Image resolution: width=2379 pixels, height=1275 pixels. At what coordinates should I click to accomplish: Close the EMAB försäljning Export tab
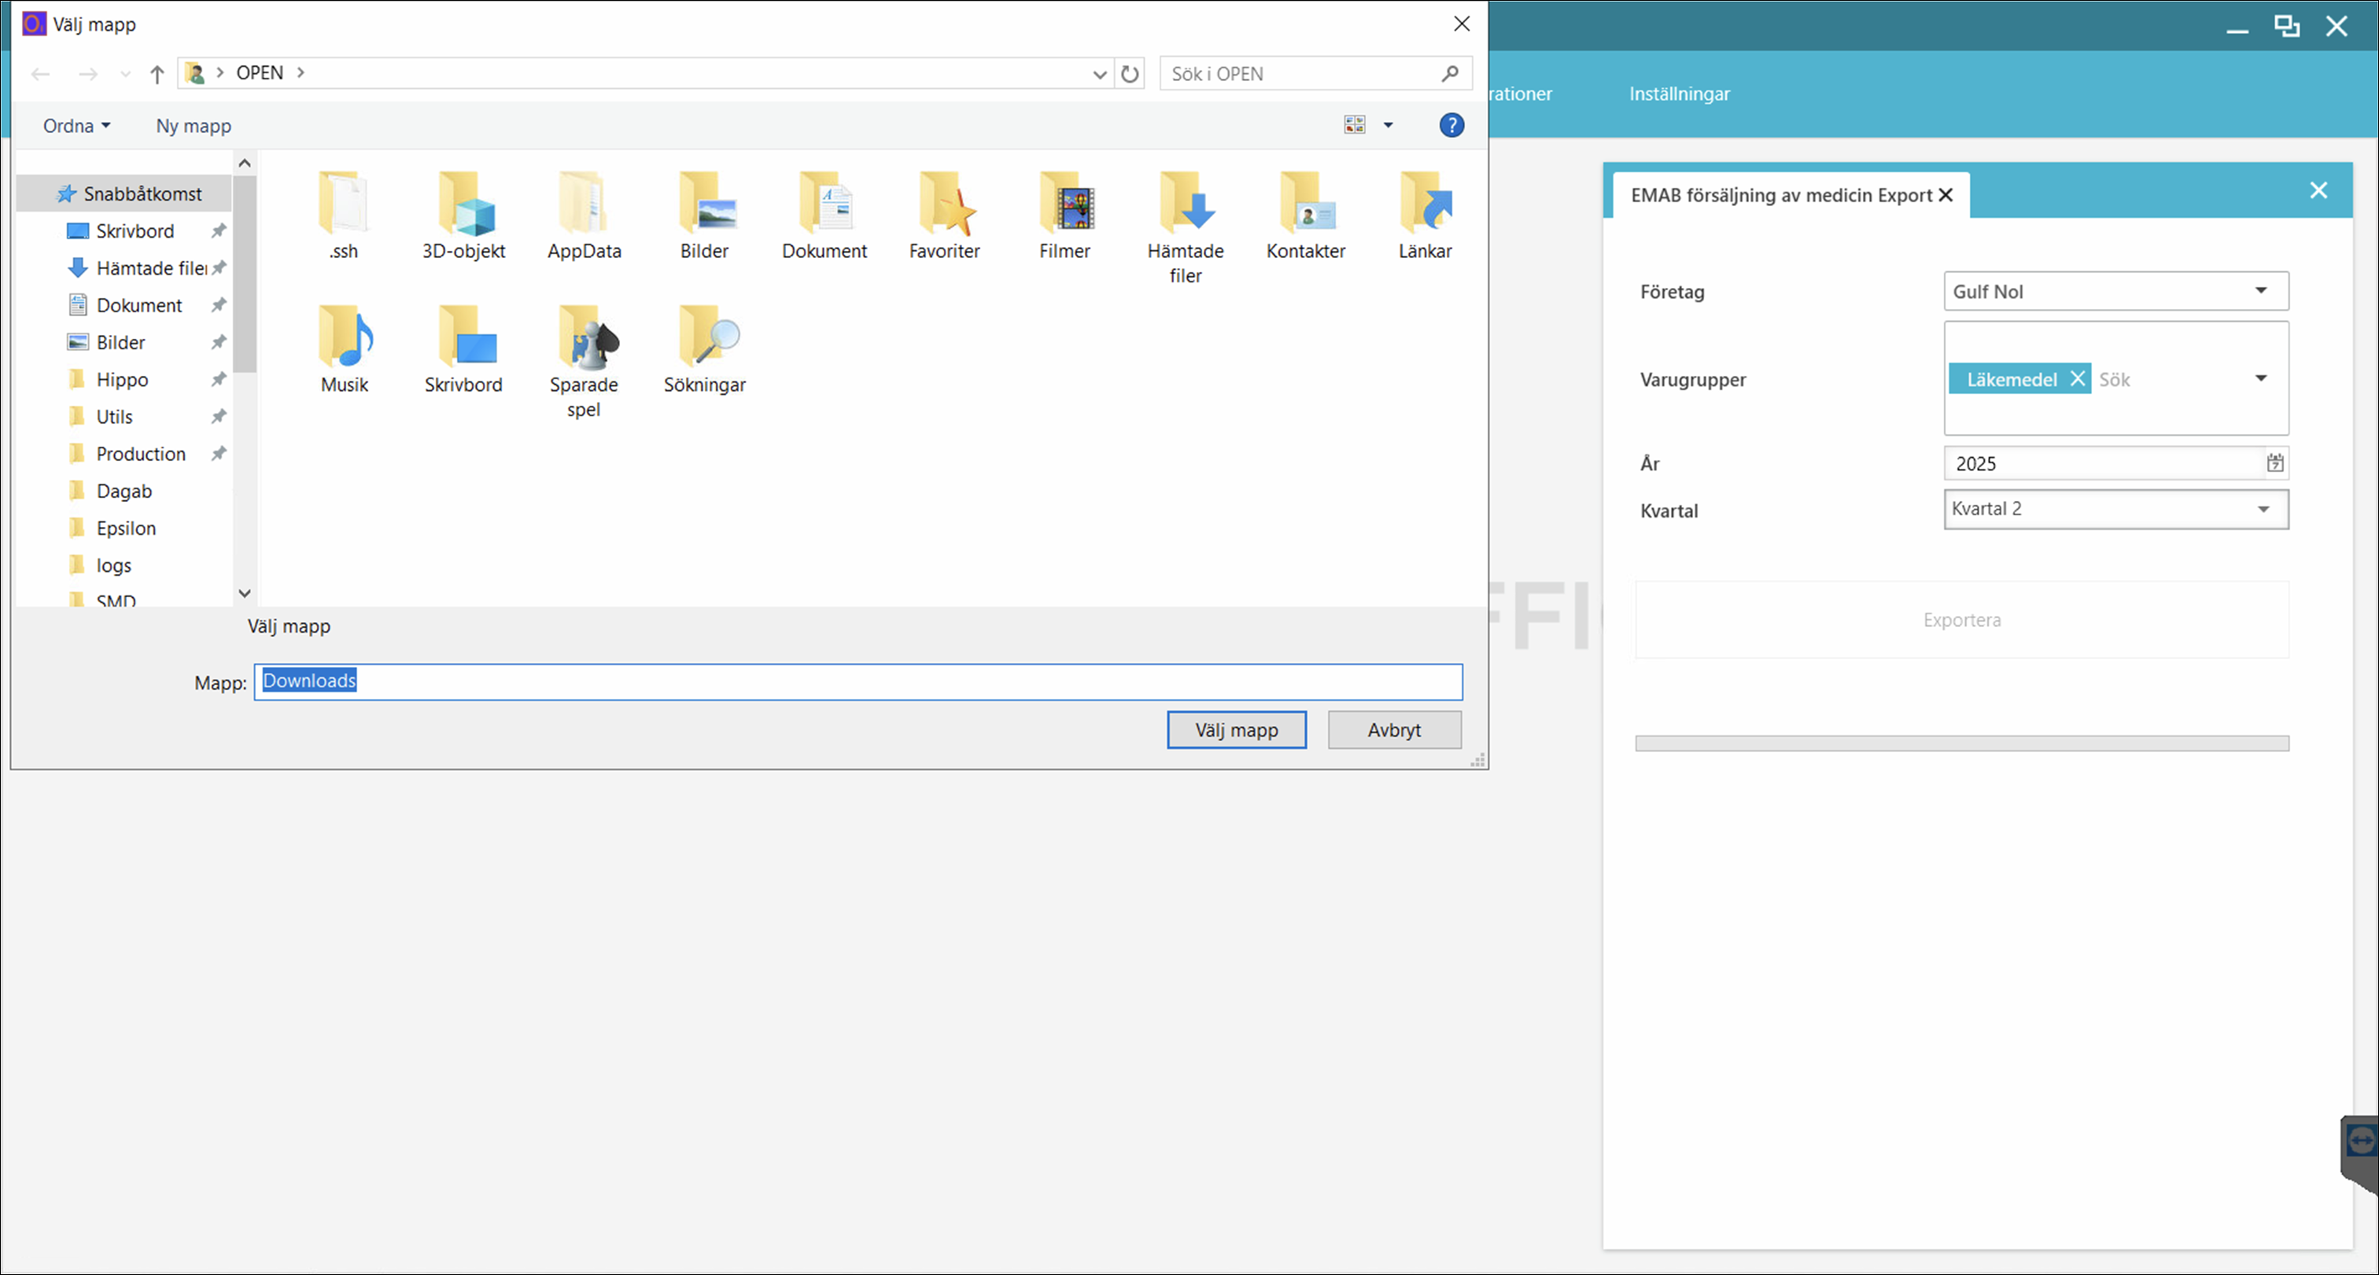1946,195
